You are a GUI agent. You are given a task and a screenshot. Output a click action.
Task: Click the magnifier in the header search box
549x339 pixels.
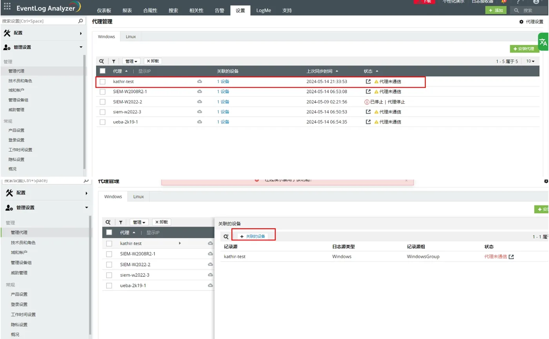(517, 10)
